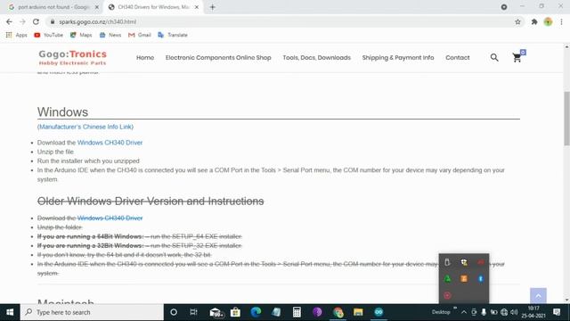570x321 pixels.
Task: Open Electronic Components Online Shop menu
Action: click(x=218, y=57)
